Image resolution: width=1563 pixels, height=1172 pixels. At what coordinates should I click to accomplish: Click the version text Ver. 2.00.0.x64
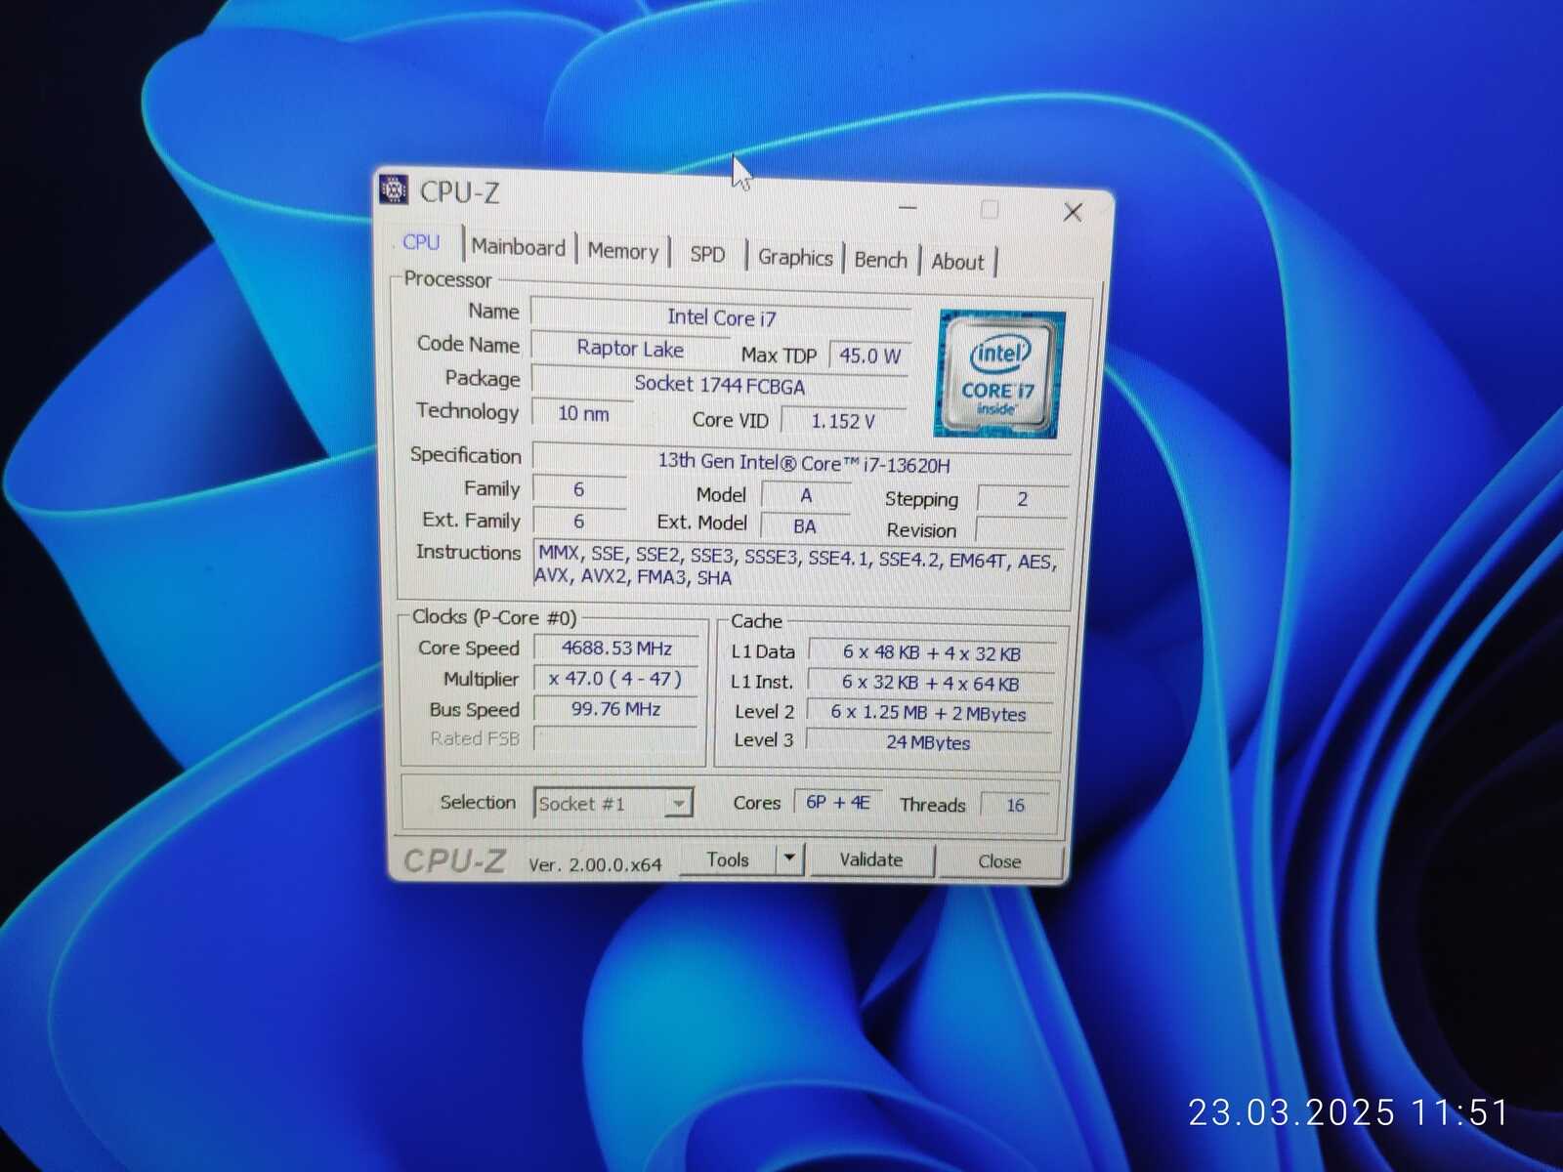[x=595, y=864]
